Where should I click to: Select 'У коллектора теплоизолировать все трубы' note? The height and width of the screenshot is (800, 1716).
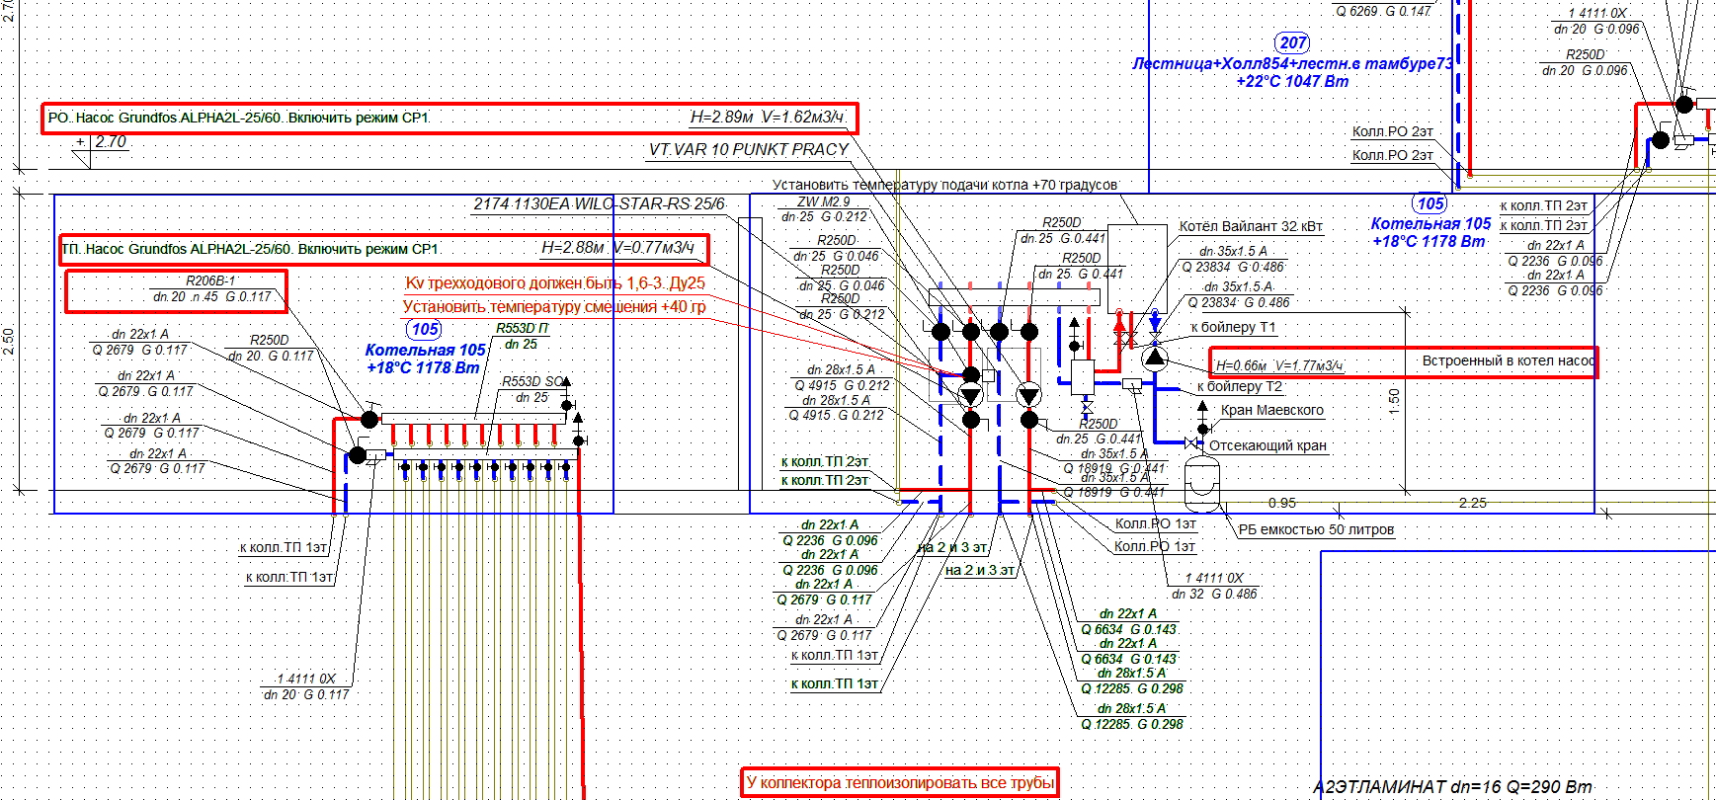(x=900, y=782)
